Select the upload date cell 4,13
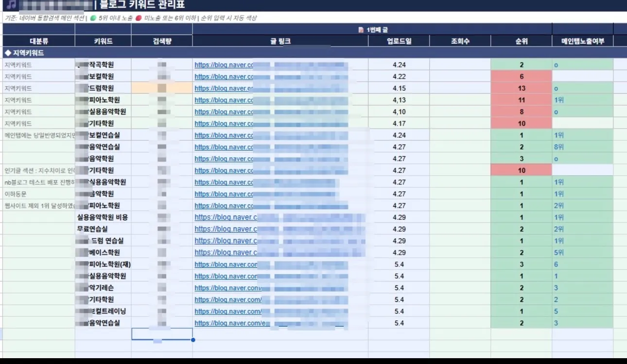Viewport: 627px width, 364px height. [x=399, y=100]
